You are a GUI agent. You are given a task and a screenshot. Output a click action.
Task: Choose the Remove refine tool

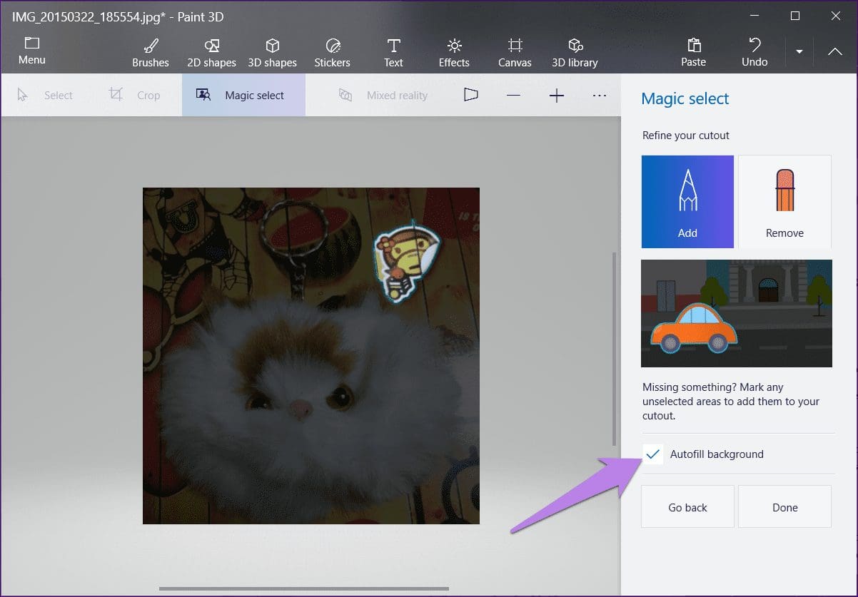coord(784,202)
